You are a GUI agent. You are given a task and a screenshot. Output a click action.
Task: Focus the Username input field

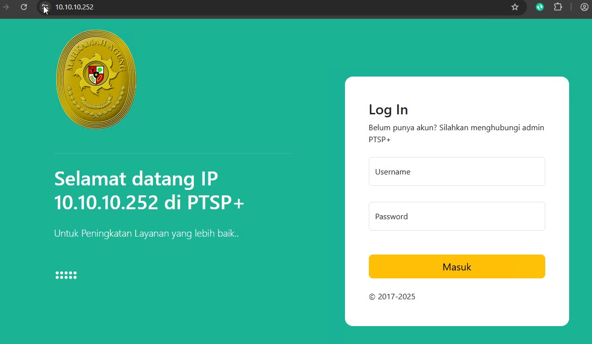pyautogui.click(x=457, y=172)
